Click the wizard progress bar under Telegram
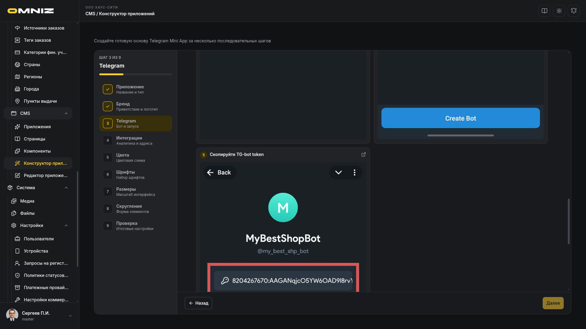Screen dimensions: 586x329 tap(136, 74)
